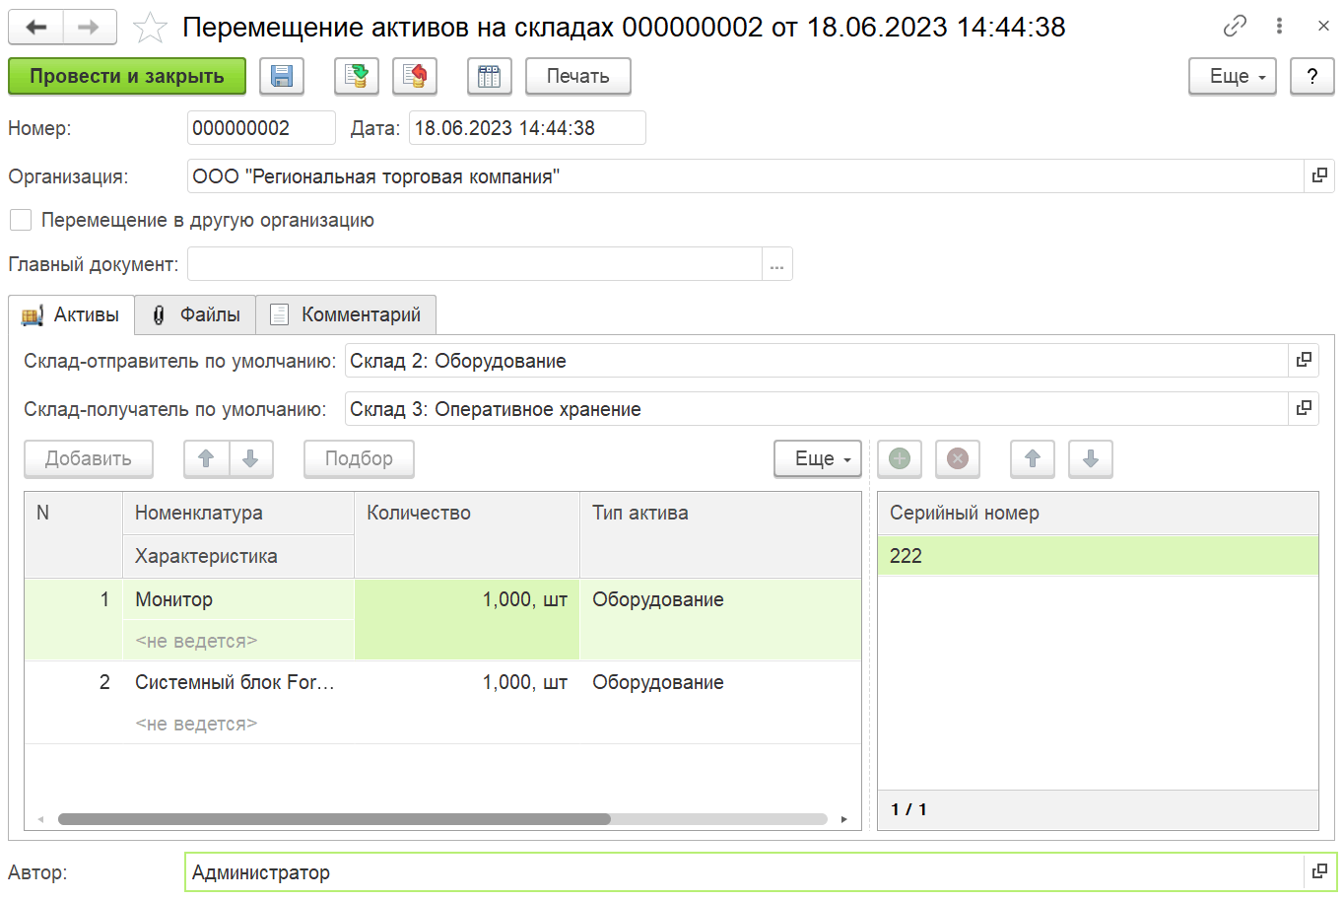The width and height of the screenshot is (1344, 900).
Task: Click the 'Добавить' button
Action: (x=89, y=458)
